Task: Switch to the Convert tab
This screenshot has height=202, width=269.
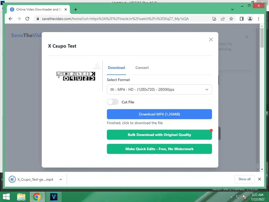Action: (142, 68)
